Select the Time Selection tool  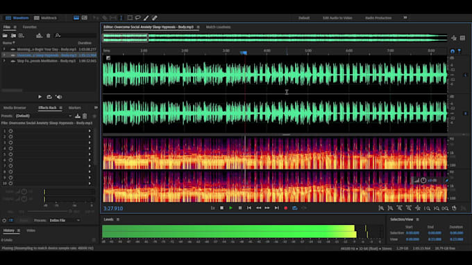121,18
